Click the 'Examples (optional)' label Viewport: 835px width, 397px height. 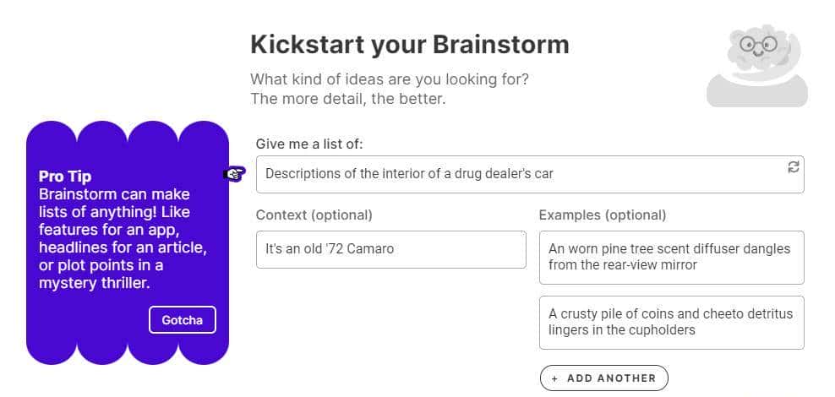602,215
